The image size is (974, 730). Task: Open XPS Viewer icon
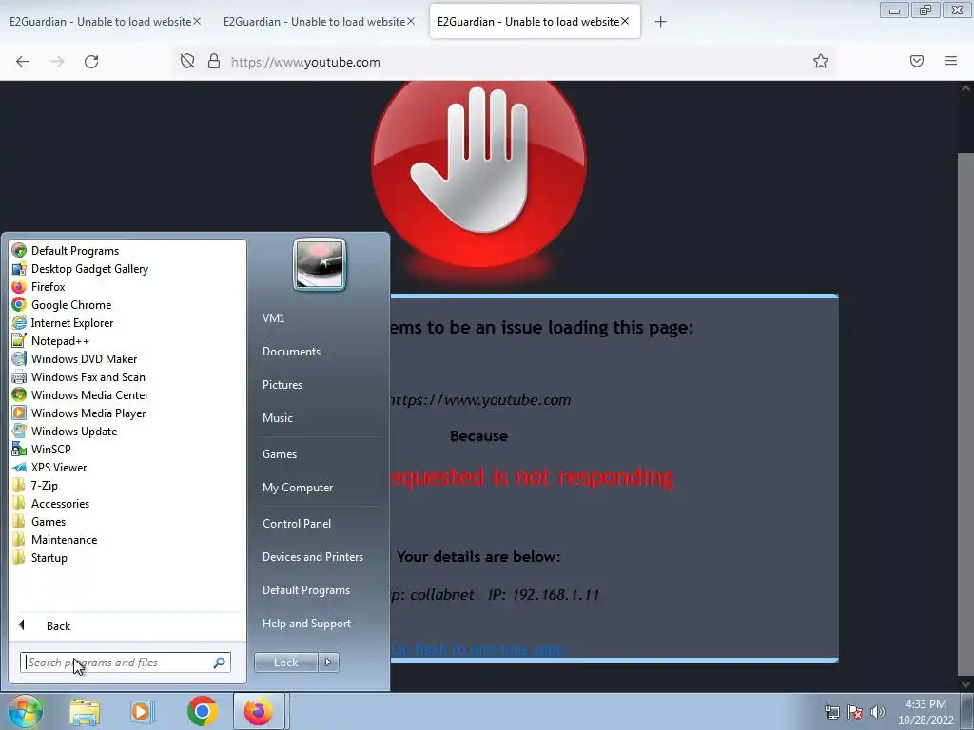pyautogui.click(x=19, y=468)
